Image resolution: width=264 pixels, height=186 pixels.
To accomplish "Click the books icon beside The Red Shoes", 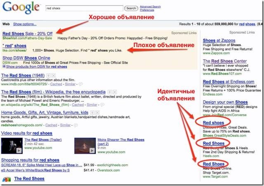I will [7, 179].
